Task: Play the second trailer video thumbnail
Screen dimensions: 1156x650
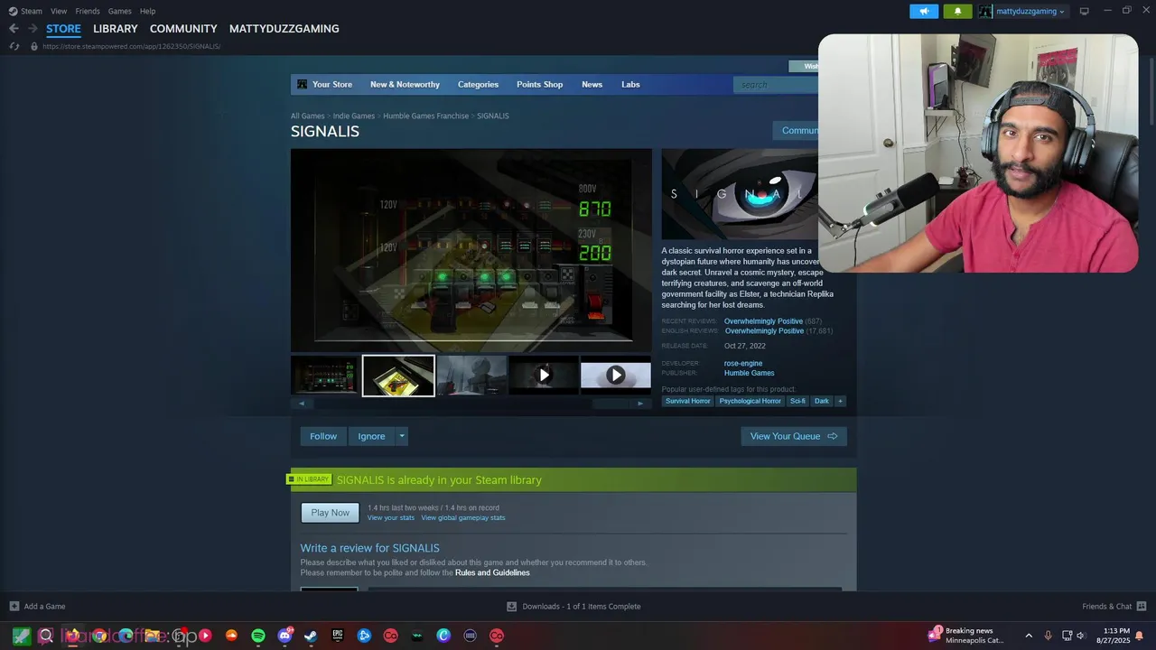Action: 615,376
